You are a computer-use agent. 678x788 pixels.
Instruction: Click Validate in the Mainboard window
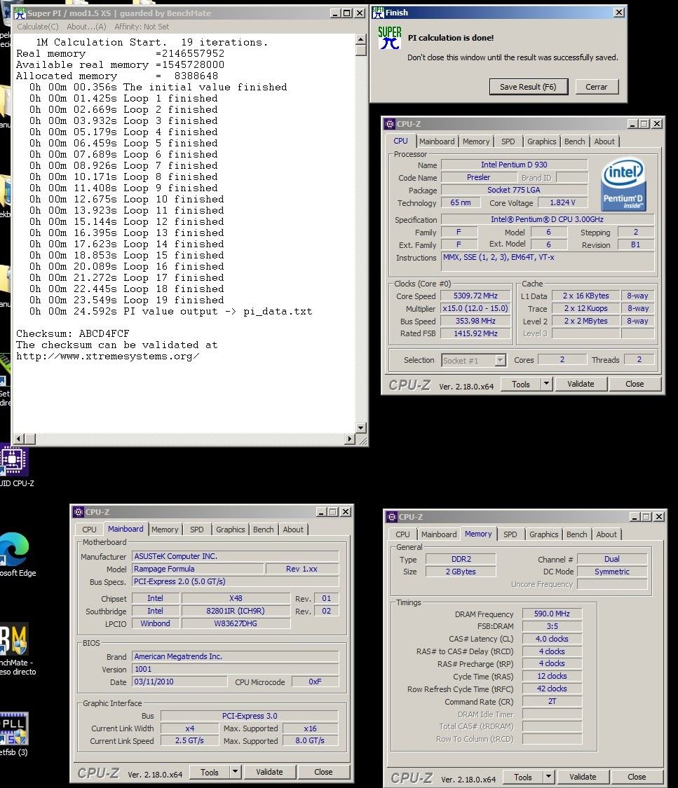point(269,772)
